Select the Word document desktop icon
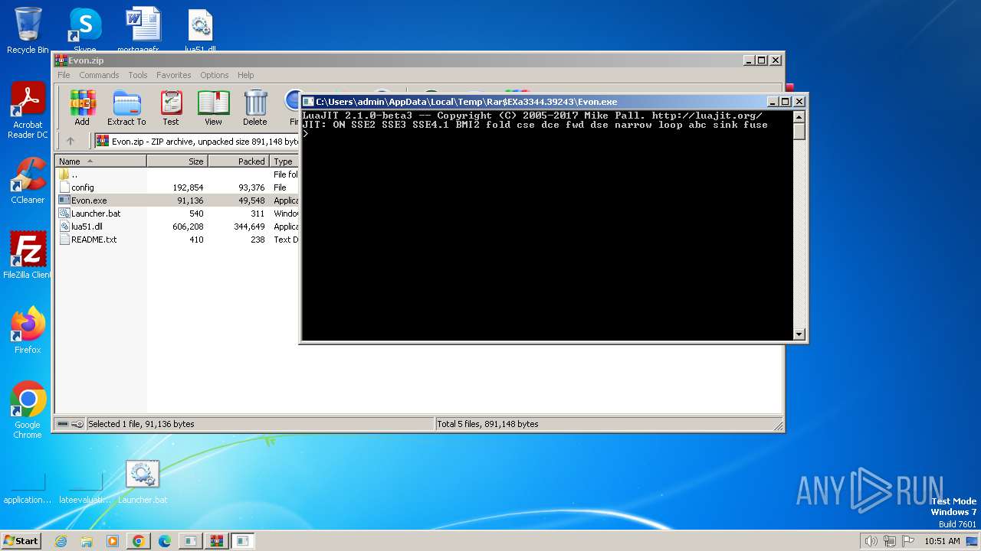The width and height of the screenshot is (981, 551). [143, 31]
